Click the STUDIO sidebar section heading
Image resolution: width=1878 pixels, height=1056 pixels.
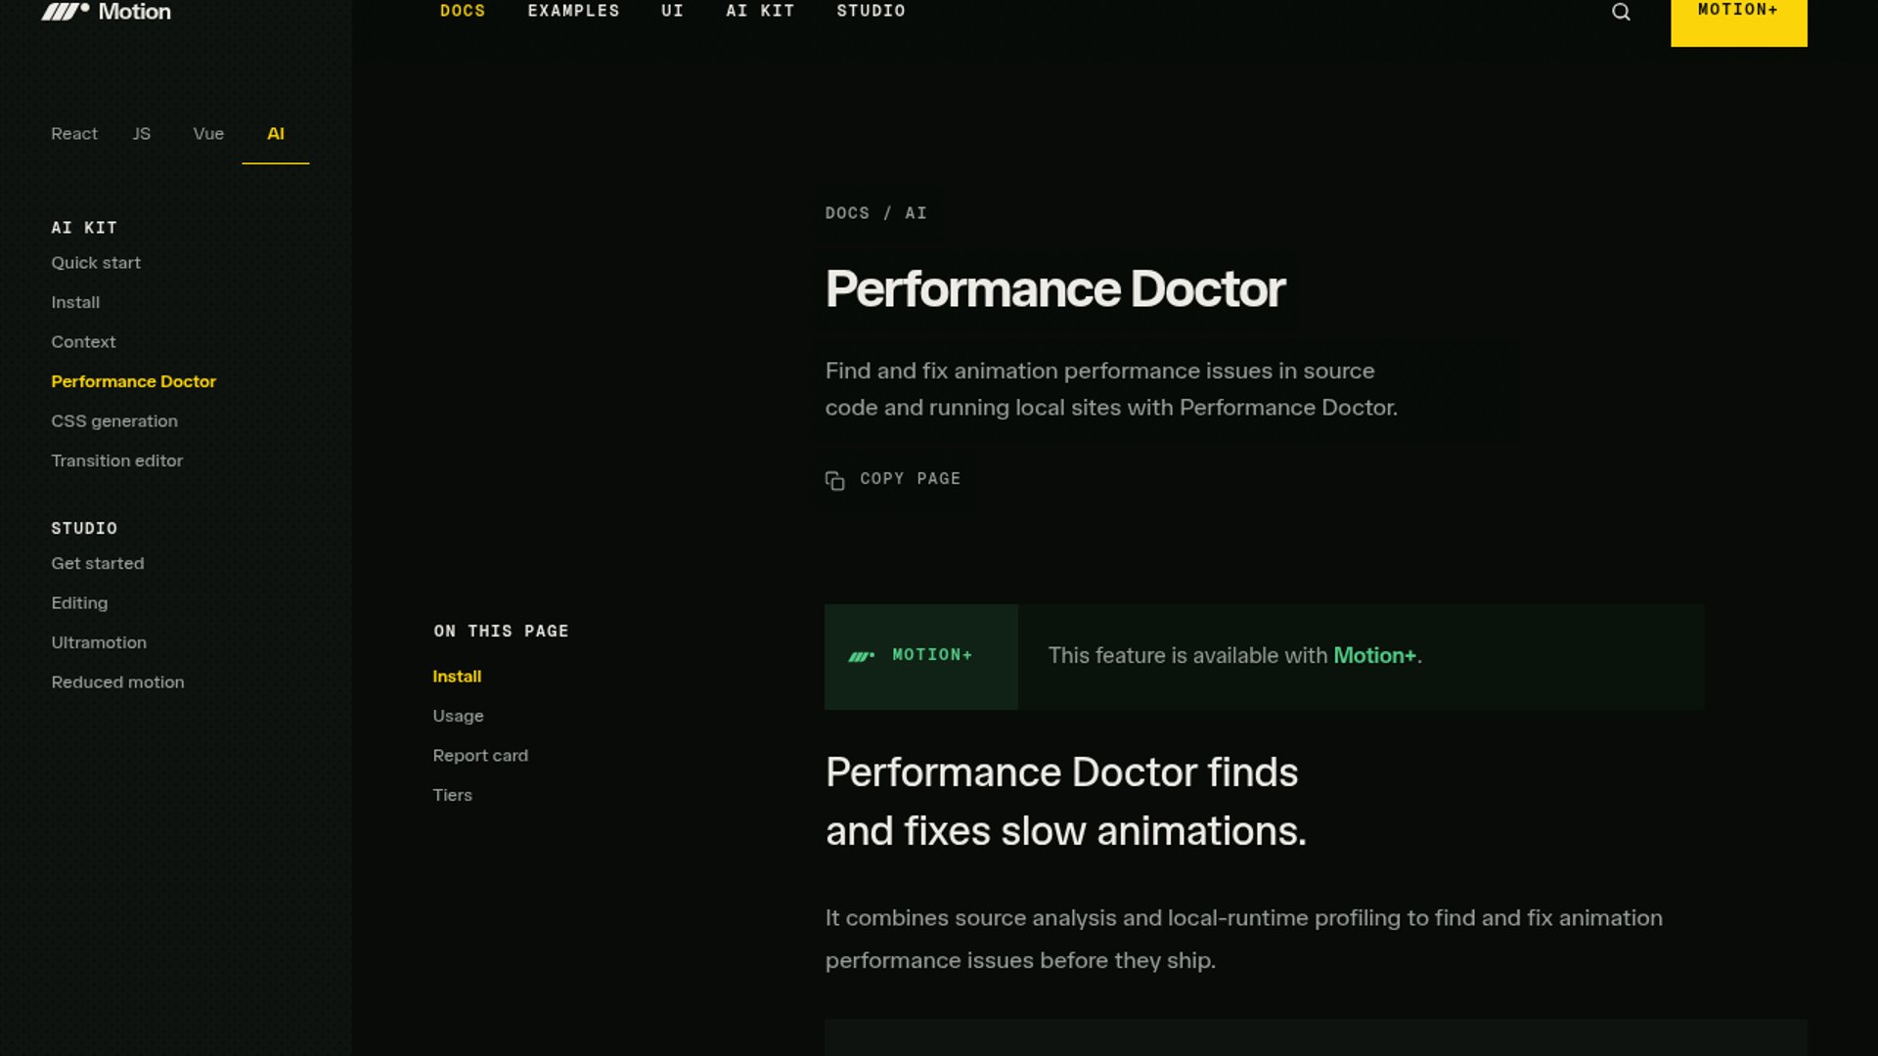point(84,529)
